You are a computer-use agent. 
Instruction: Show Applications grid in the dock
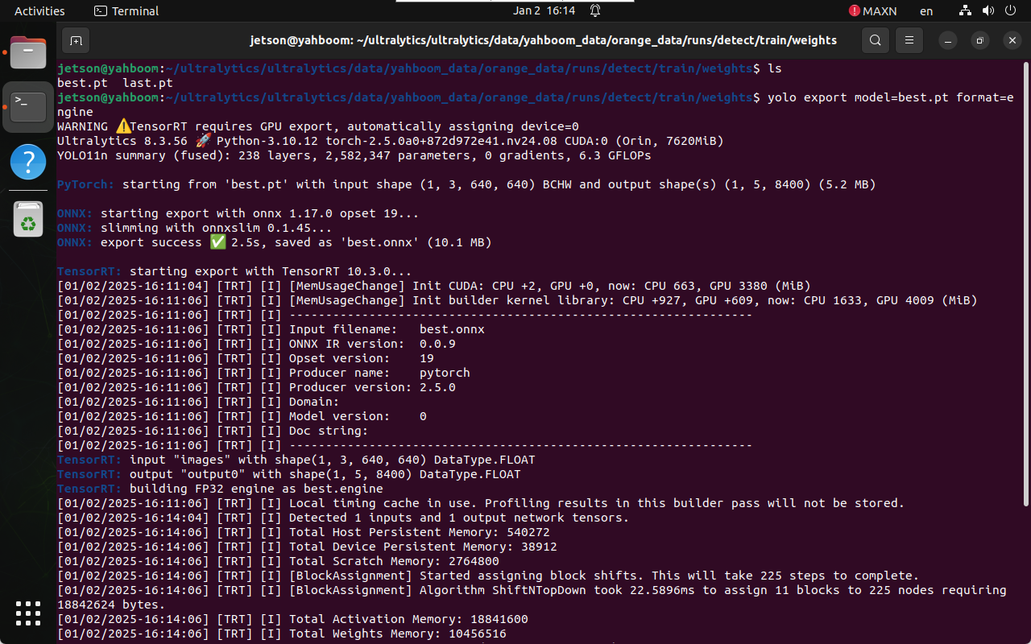tap(28, 613)
